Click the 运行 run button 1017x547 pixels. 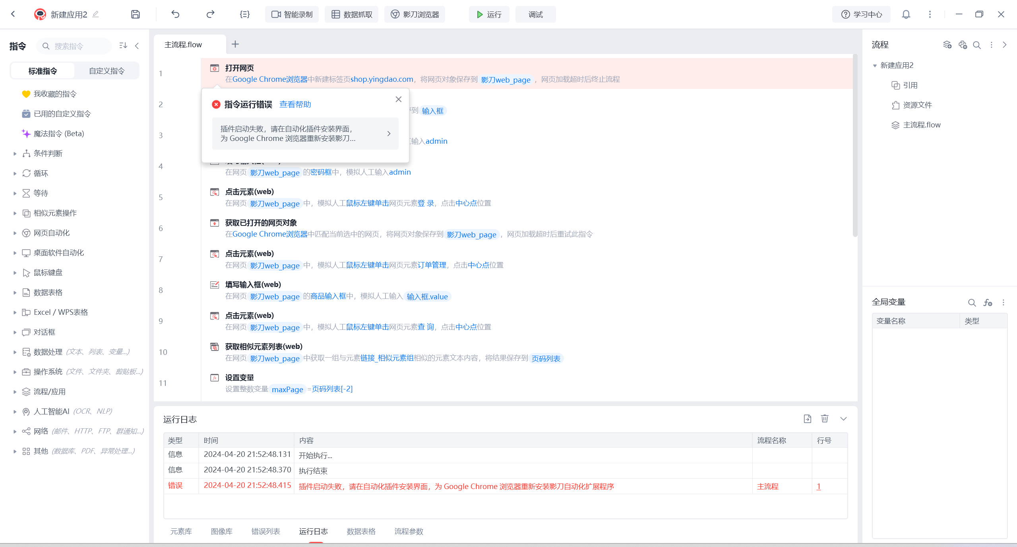click(x=489, y=14)
